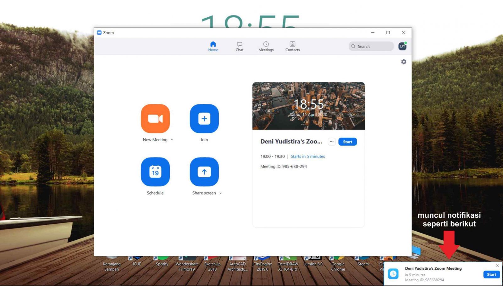Start Deni Yudistira's meeting from the card

[x=347, y=142]
